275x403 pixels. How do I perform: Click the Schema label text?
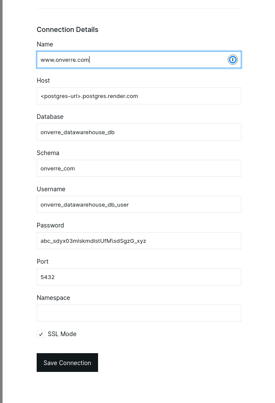(x=48, y=153)
